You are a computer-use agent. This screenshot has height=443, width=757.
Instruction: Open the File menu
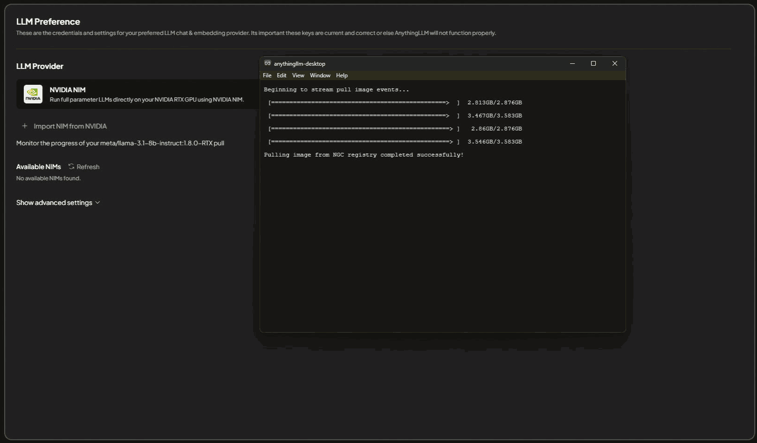click(267, 75)
